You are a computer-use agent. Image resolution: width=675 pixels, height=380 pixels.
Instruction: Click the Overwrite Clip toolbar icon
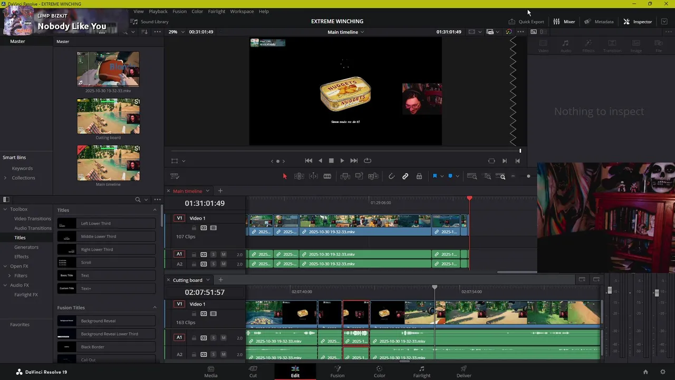pos(359,176)
